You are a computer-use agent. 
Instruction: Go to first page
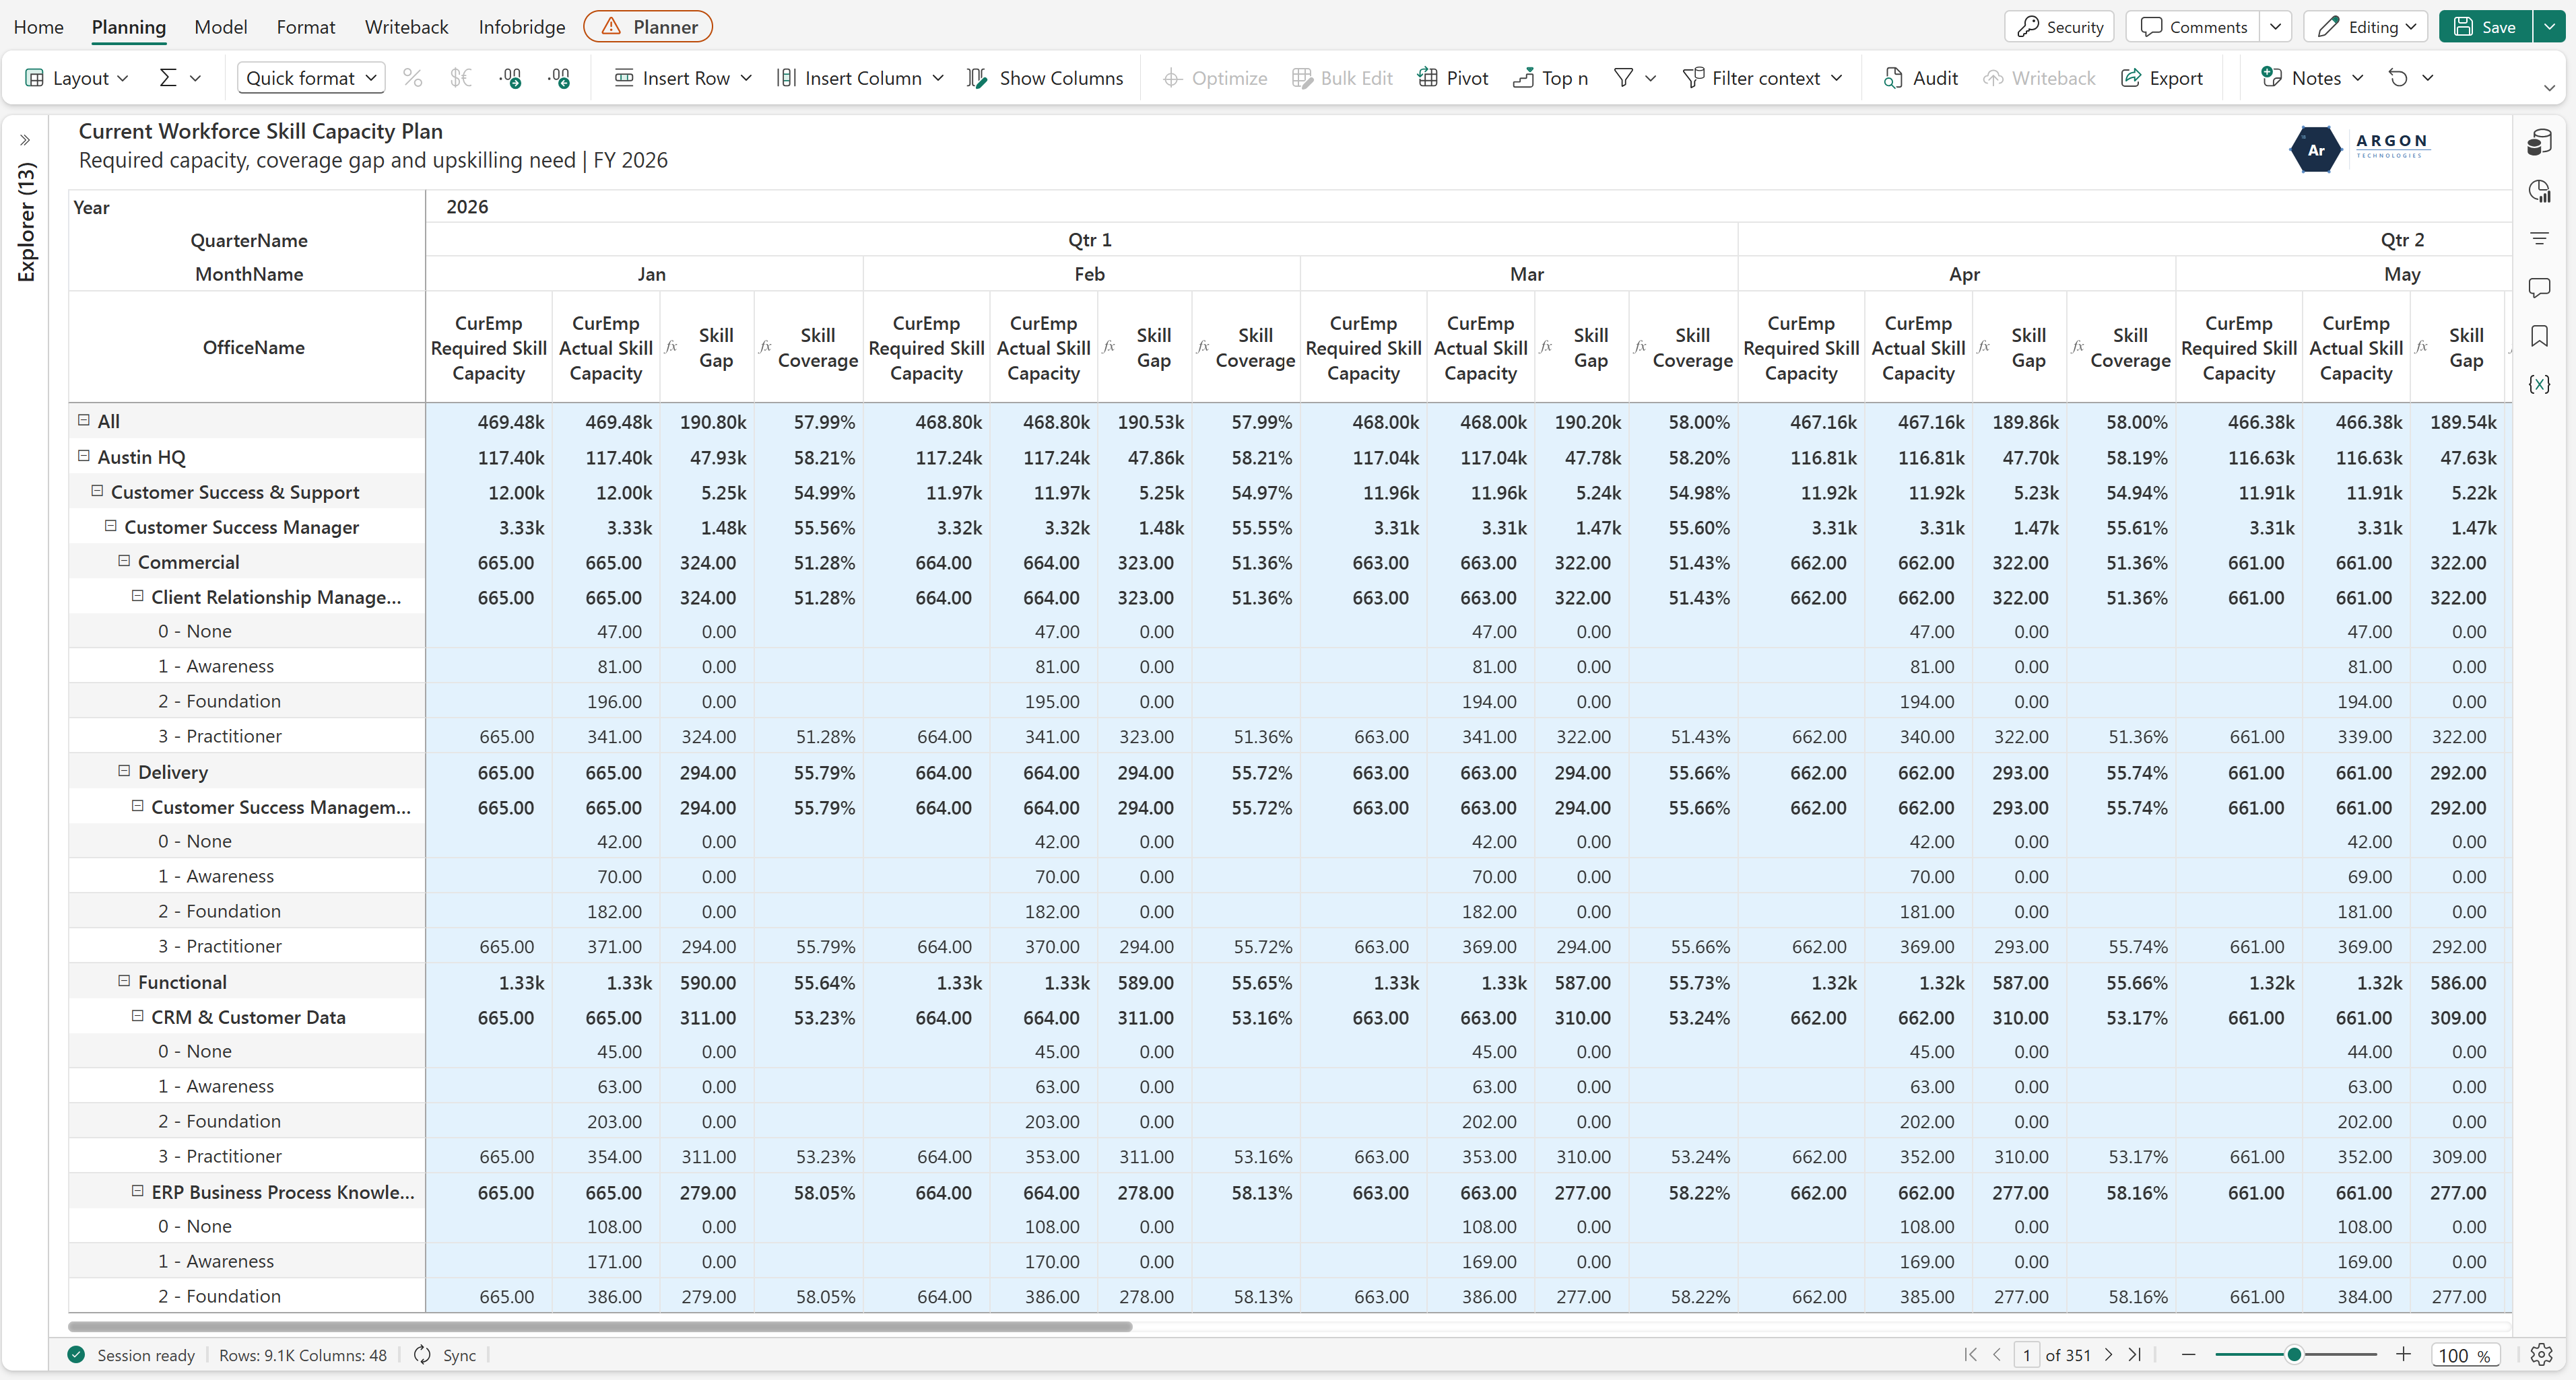1970,1355
